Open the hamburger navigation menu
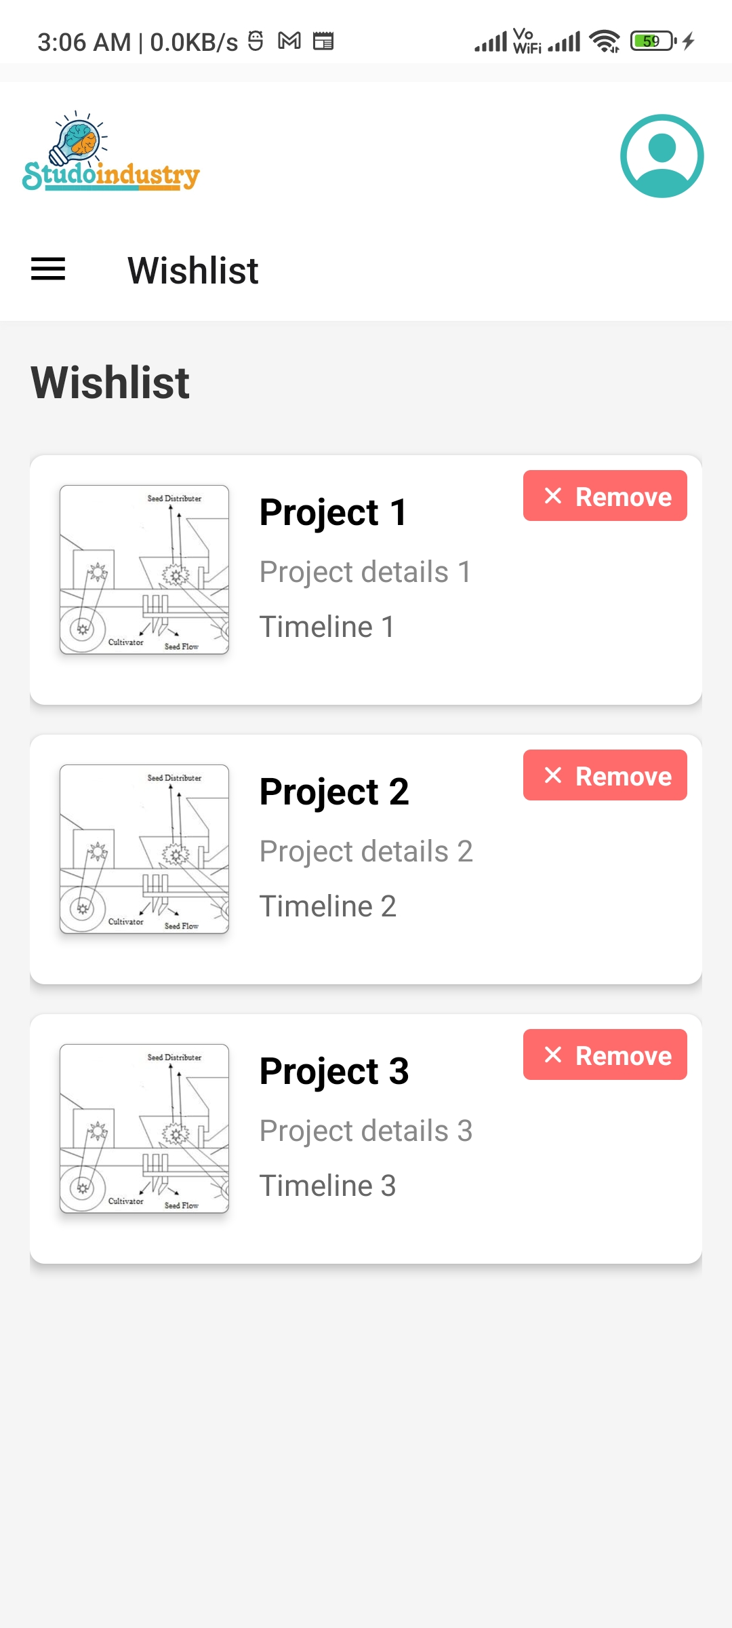732x1628 pixels. click(48, 269)
